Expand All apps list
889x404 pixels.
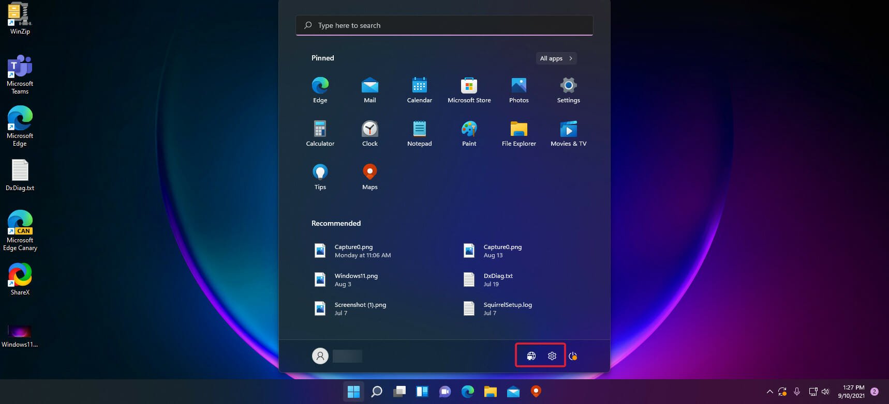tap(556, 58)
